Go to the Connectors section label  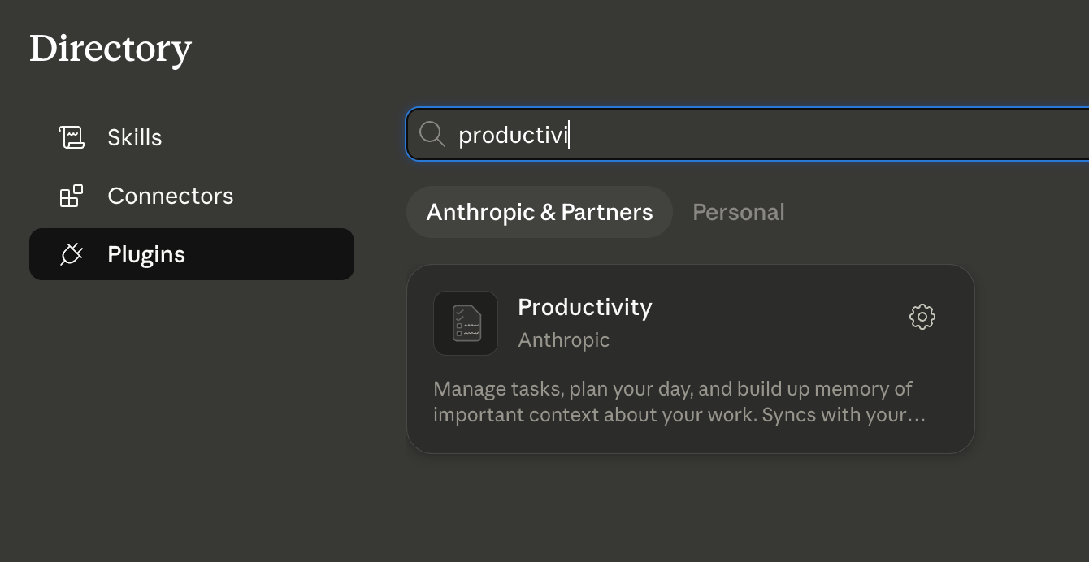[x=171, y=196]
